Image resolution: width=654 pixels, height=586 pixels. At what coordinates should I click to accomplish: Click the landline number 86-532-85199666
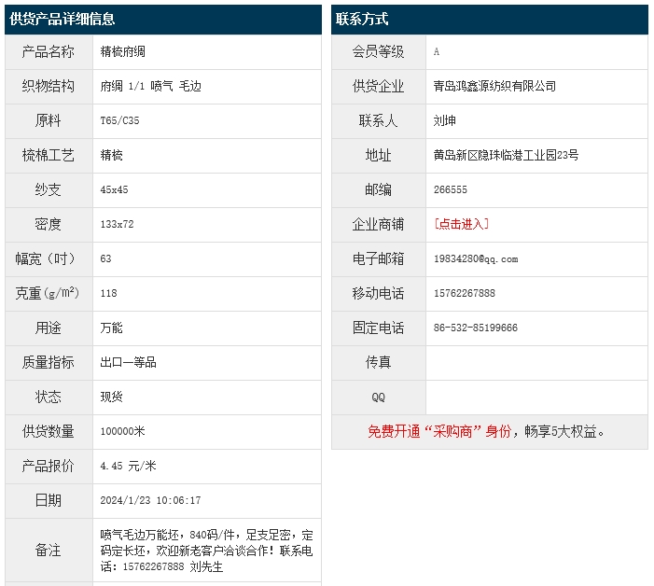pos(476,328)
